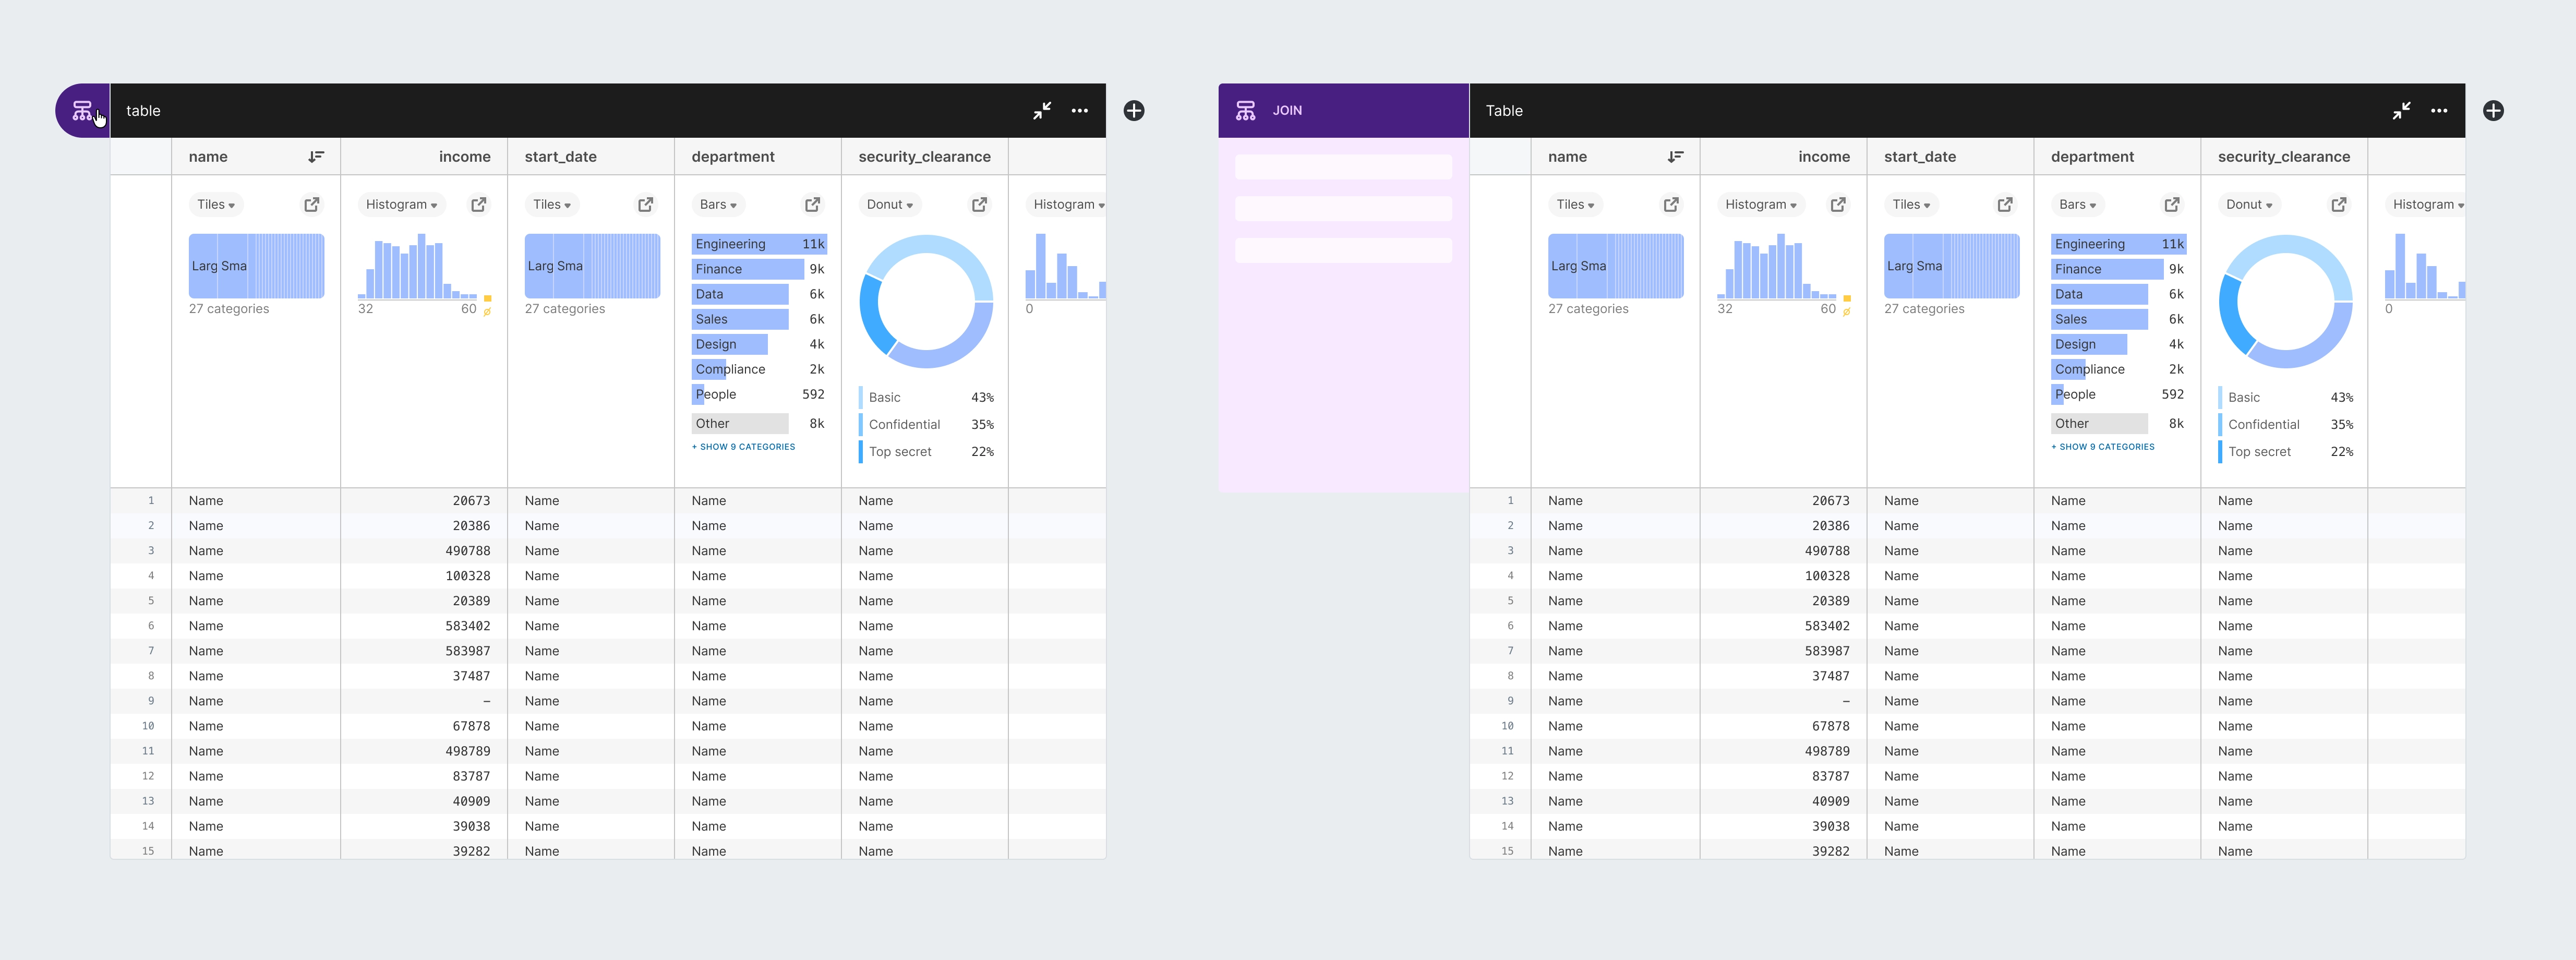
Task: Click Show 9 Categories link in right Table
Action: [2102, 447]
